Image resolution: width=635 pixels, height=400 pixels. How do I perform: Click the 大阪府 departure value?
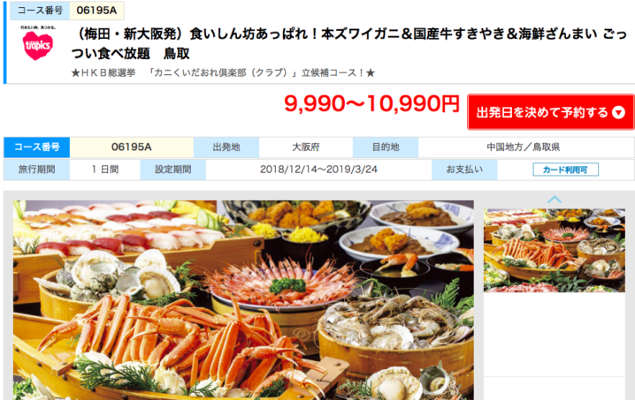(306, 147)
